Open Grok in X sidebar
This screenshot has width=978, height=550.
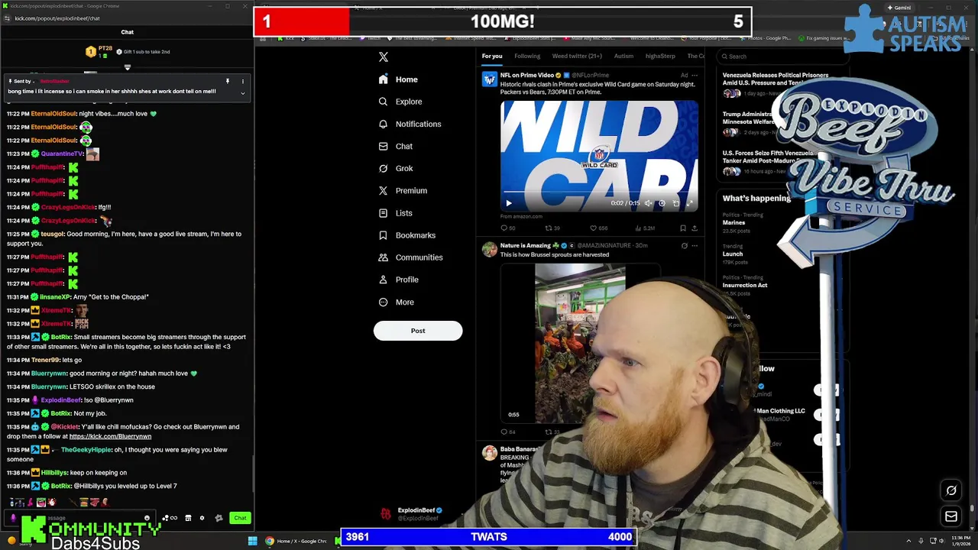point(396,168)
